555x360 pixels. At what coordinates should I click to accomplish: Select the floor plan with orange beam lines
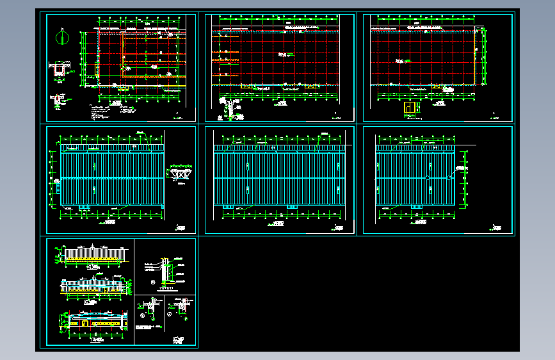(133, 58)
